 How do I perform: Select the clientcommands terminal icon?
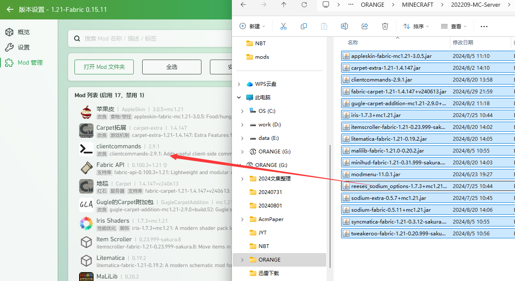click(x=86, y=150)
